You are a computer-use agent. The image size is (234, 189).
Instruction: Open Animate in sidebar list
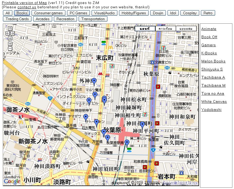(x=209, y=29)
